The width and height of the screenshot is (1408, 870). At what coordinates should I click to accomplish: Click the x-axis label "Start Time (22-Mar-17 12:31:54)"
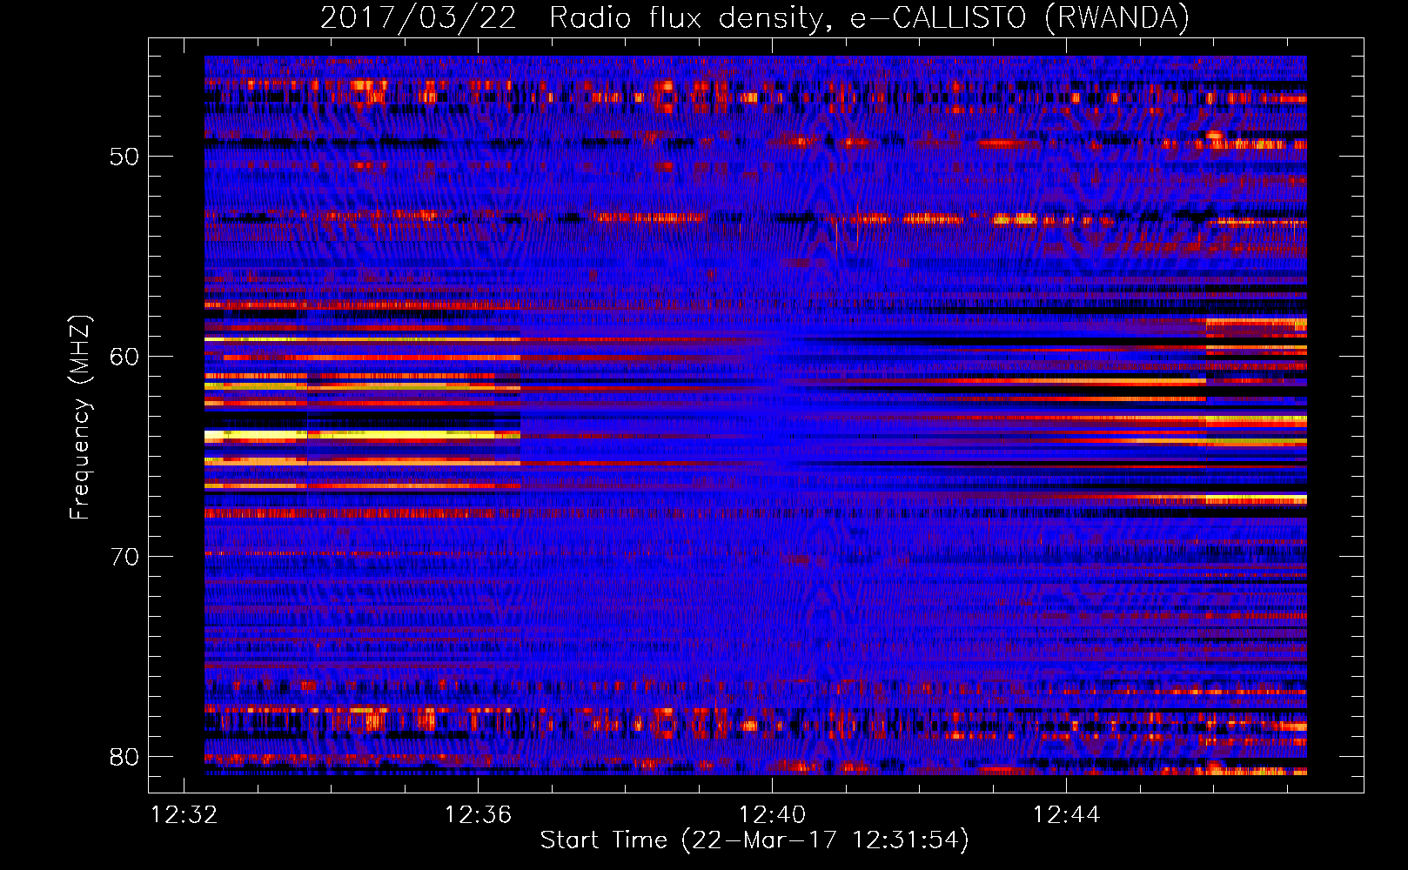(x=754, y=840)
